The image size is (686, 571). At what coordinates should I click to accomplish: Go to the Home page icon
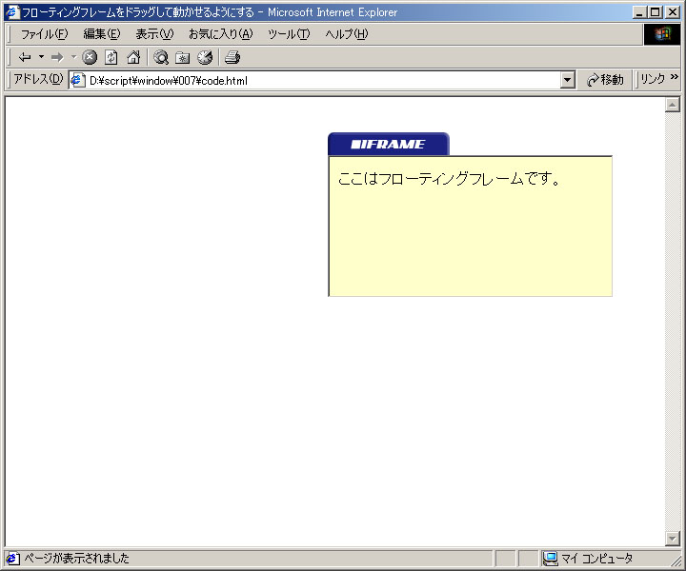[133, 57]
